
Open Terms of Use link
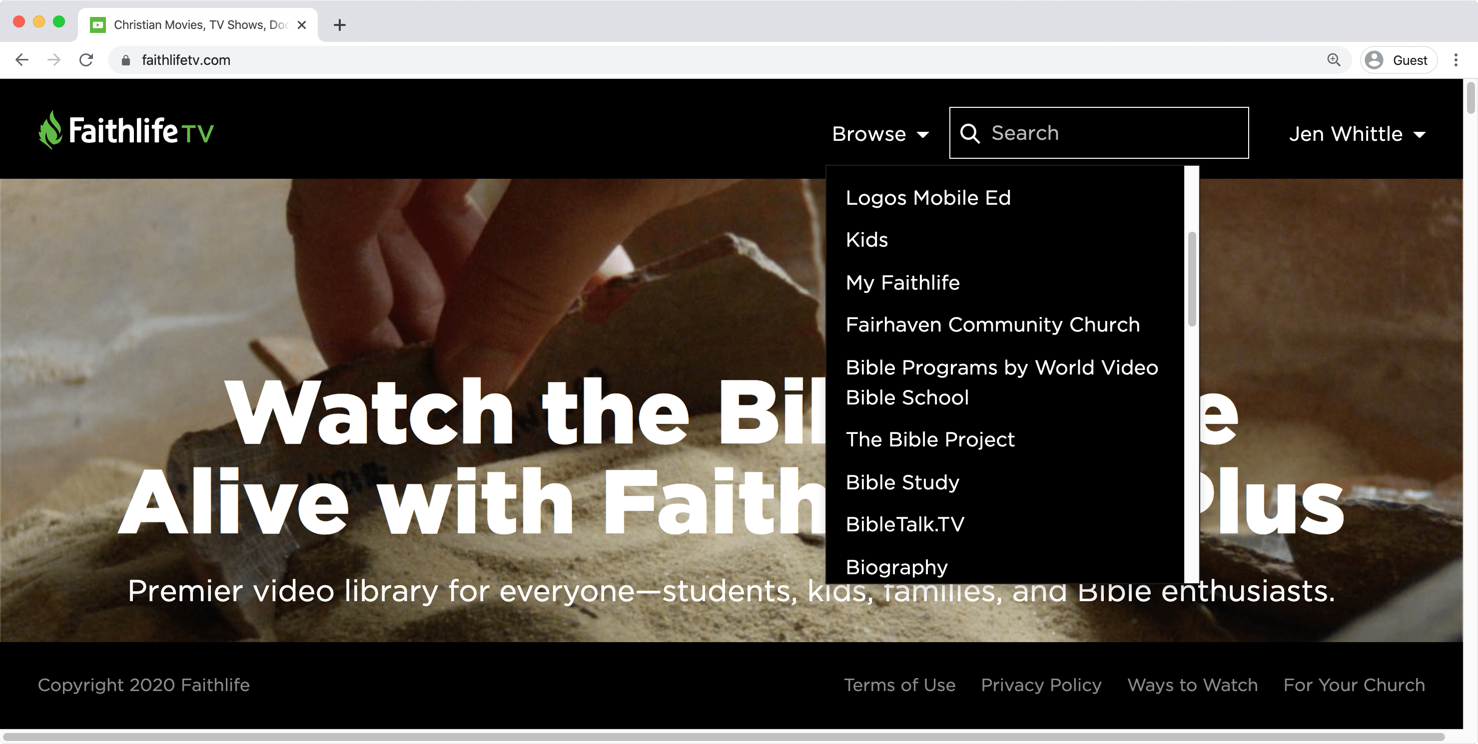(x=899, y=685)
